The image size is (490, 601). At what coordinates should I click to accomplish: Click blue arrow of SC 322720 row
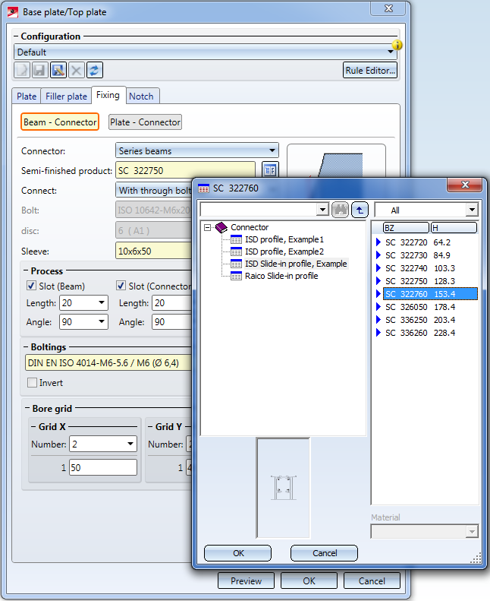[x=378, y=242]
